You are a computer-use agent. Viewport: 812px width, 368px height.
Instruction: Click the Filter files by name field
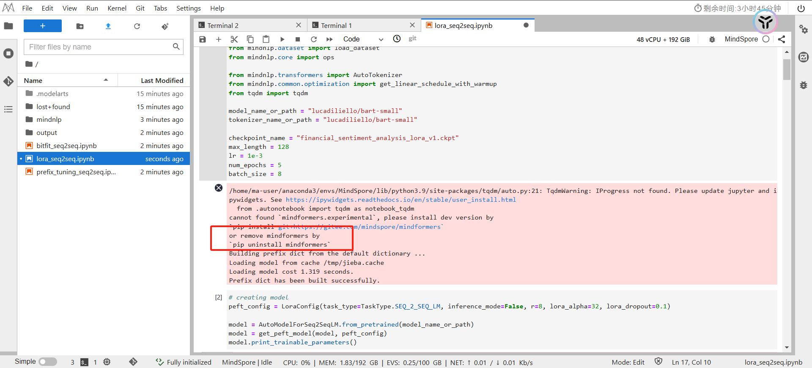pyautogui.click(x=99, y=47)
